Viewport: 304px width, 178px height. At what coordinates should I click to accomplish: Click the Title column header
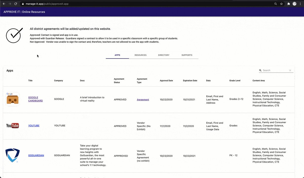pos(30,81)
